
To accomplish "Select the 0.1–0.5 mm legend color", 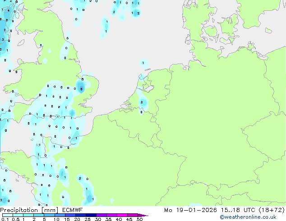I will pyautogui.click(x=8, y=215).
